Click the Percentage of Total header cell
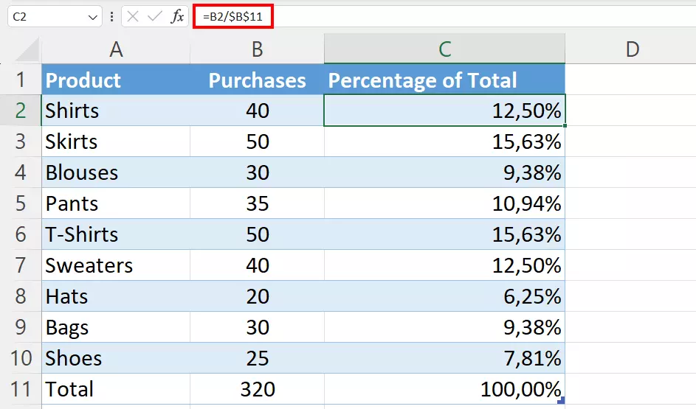The width and height of the screenshot is (696, 409). tap(444, 80)
